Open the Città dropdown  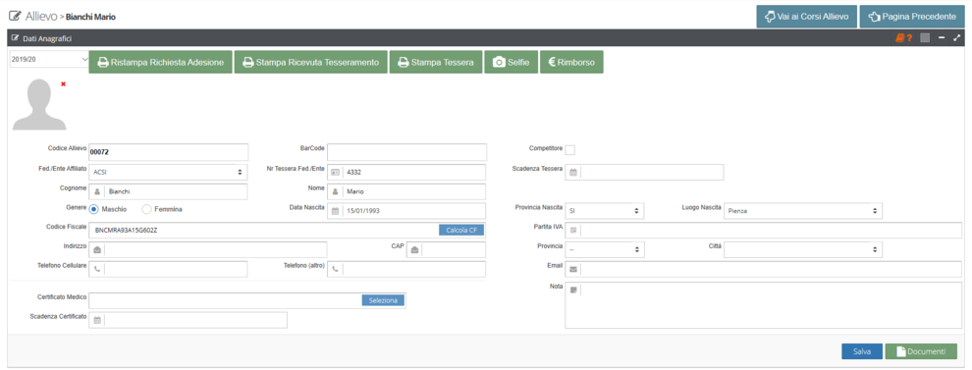803,249
